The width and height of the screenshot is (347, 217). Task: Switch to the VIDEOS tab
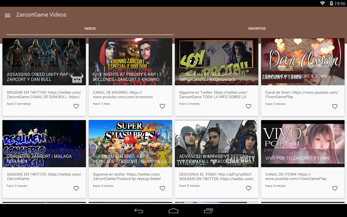pyautogui.click(x=90, y=28)
